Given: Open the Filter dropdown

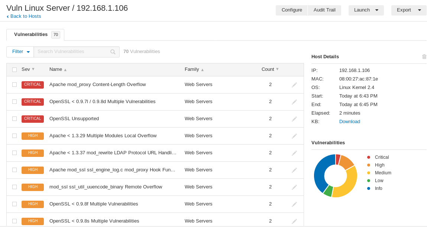Looking at the screenshot, I should click(x=20, y=52).
